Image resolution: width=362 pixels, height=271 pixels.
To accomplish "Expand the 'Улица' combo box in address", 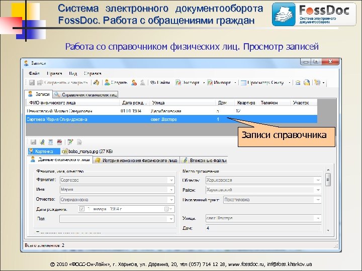I will (318, 218).
